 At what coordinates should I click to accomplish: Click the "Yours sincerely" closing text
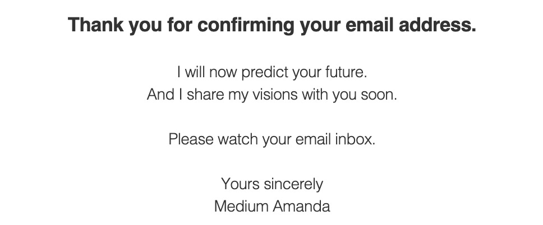(x=272, y=184)
